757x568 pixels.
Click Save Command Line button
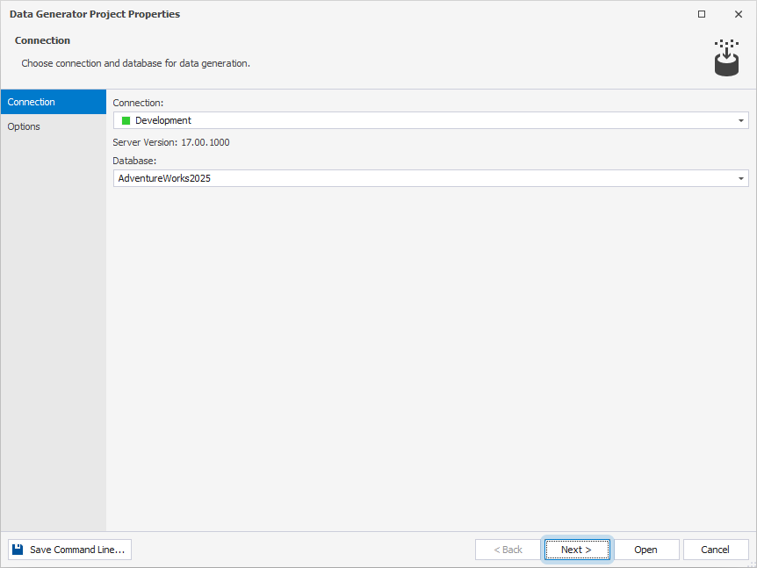tap(69, 550)
